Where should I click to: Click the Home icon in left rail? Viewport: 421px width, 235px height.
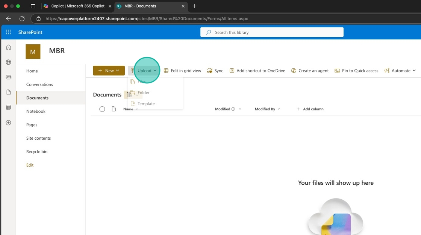(x=8, y=47)
